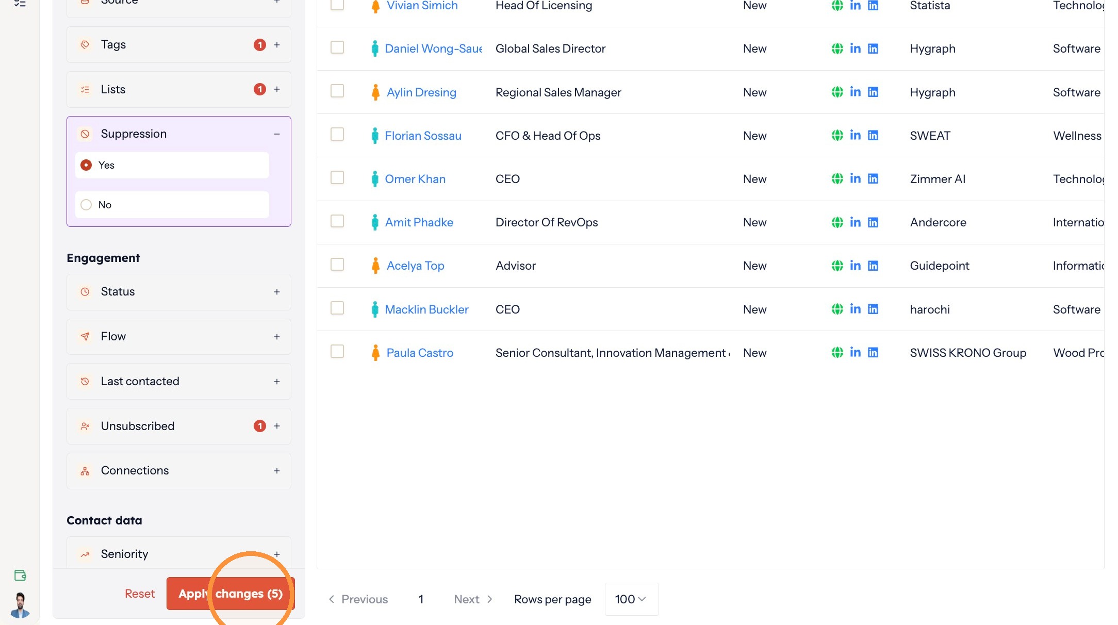Open Daniel Wong-Sauer's LinkedIn profile icon
The width and height of the screenshot is (1118, 625).
pos(855,48)
